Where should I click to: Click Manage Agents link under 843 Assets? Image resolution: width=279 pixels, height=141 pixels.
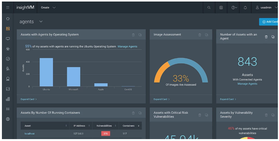tap(247, 84)
